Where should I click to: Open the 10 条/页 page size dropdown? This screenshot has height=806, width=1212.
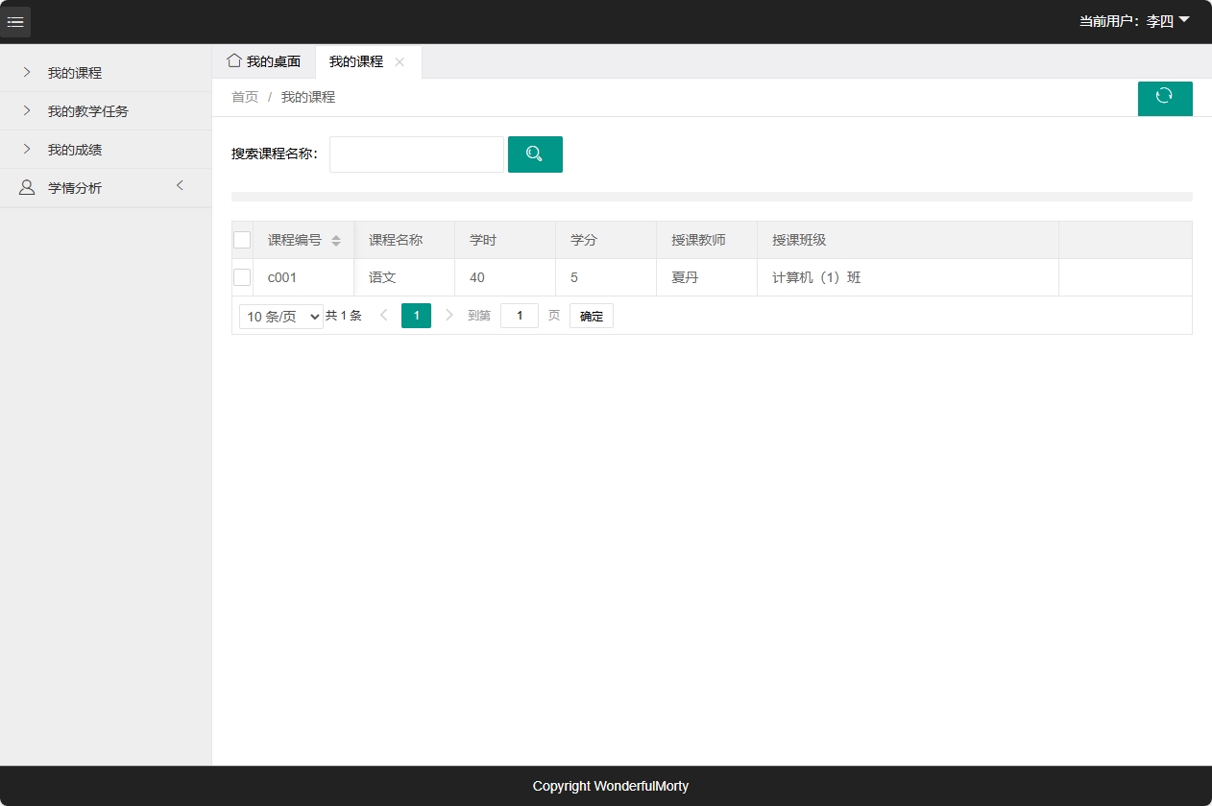[x=280, y=315]
